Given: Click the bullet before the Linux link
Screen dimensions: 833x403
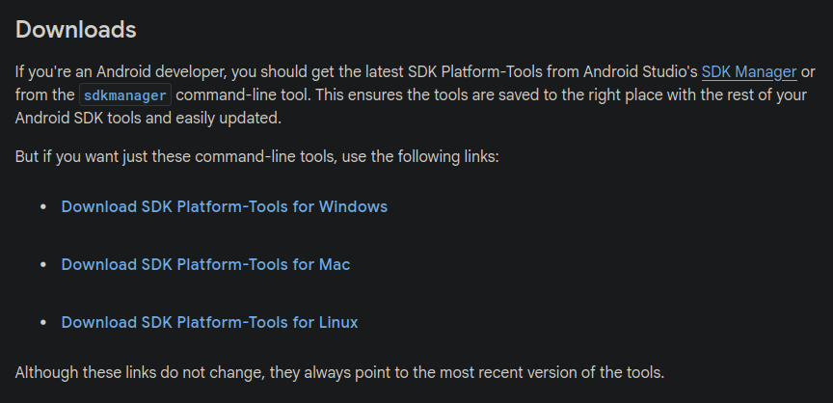Looking at the screenshot, I should pos(42,323).
